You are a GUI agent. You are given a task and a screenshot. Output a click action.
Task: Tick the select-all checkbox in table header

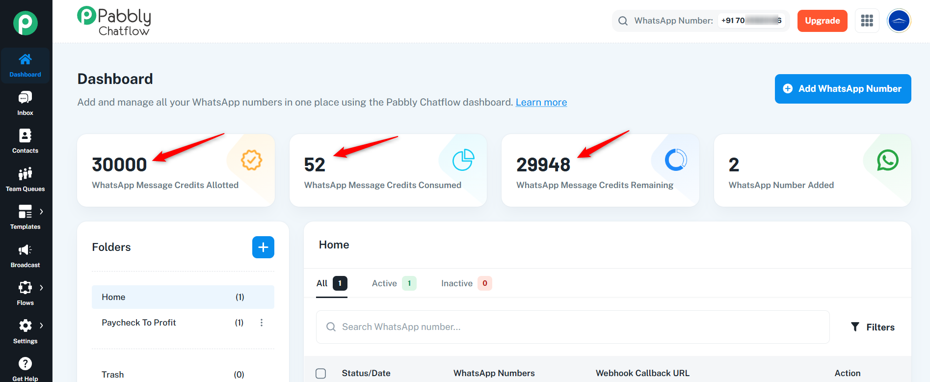click(x=321, y=373)
